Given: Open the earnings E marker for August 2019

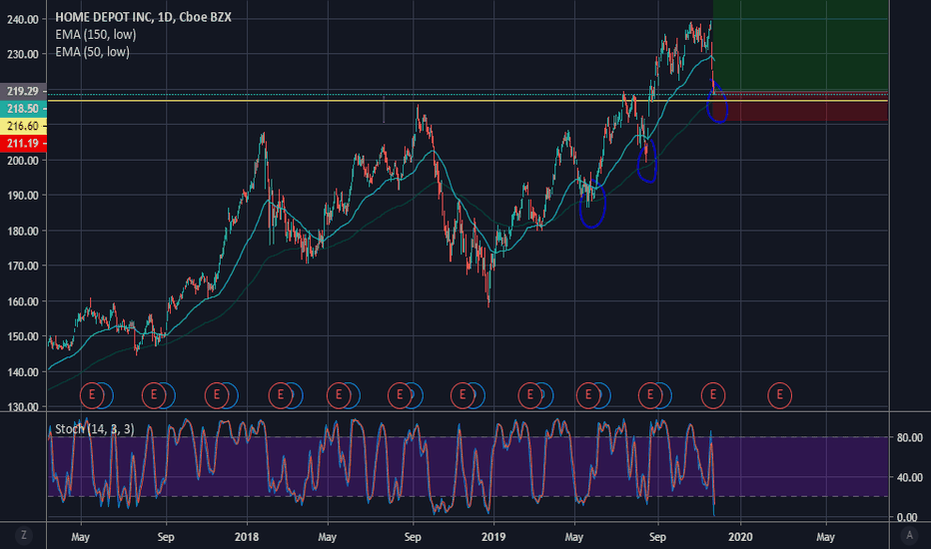Looking at the screenshot, I should coord(650,394).
